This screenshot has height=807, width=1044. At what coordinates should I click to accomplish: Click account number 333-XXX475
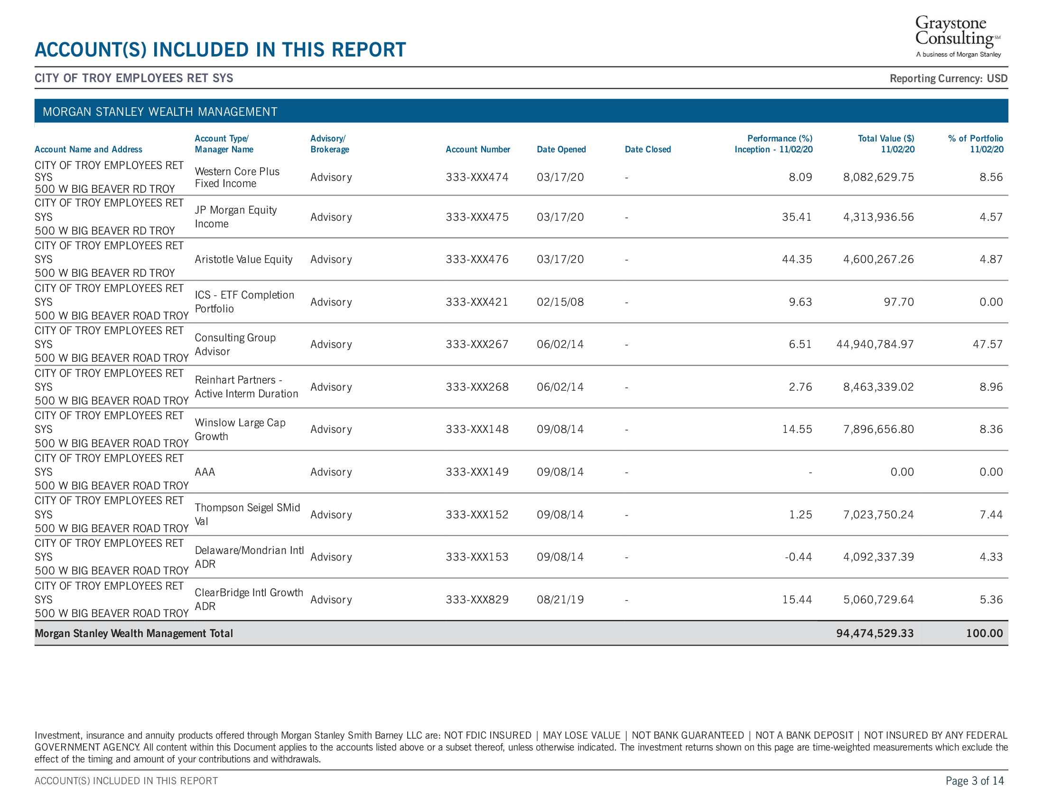pos(477,217)
